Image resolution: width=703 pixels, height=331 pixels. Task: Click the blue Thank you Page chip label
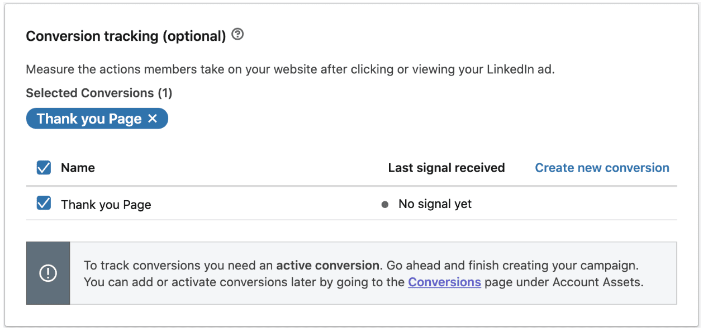(x=89, y=119)
